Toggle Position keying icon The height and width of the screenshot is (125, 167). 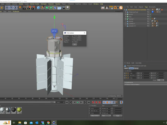[x=104, y=102]
